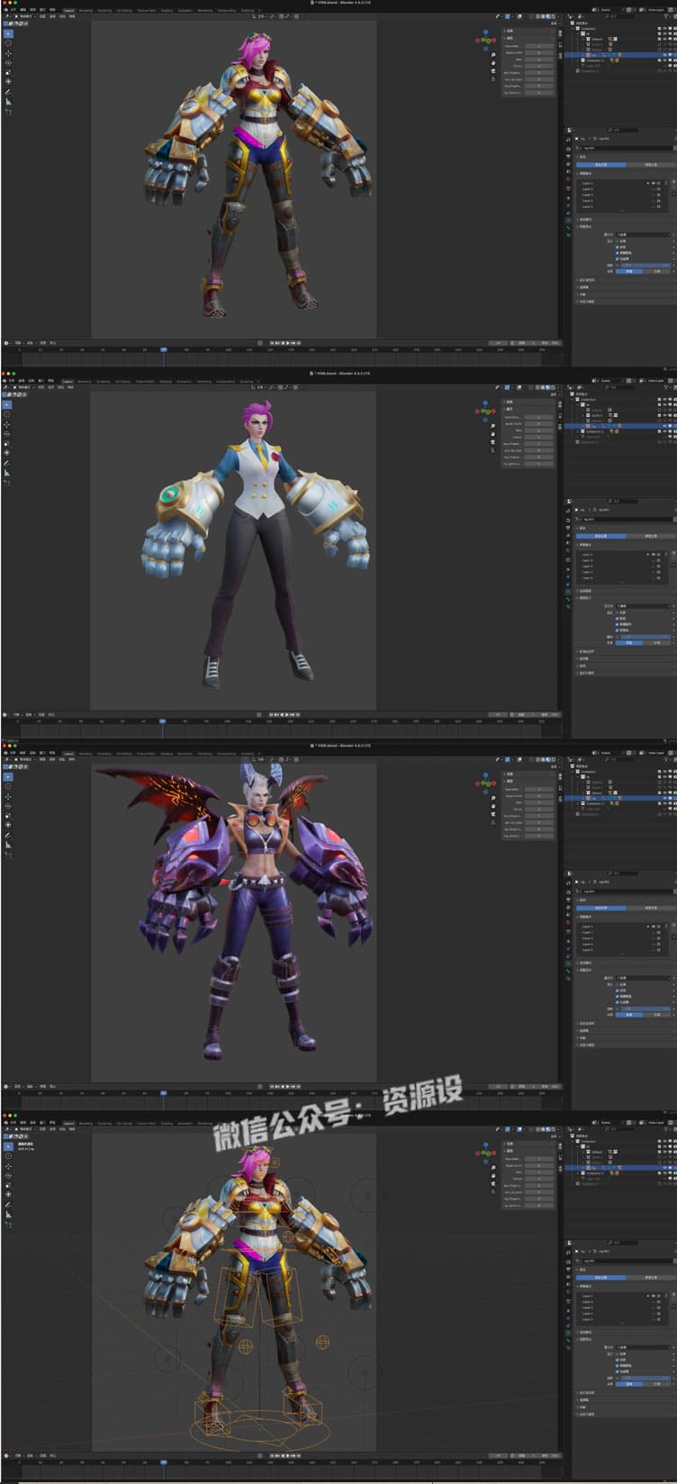This screenshot has width=677, height=1484.
Task: Click play animation button in top window timeline
Action: [x=288, y=343]
